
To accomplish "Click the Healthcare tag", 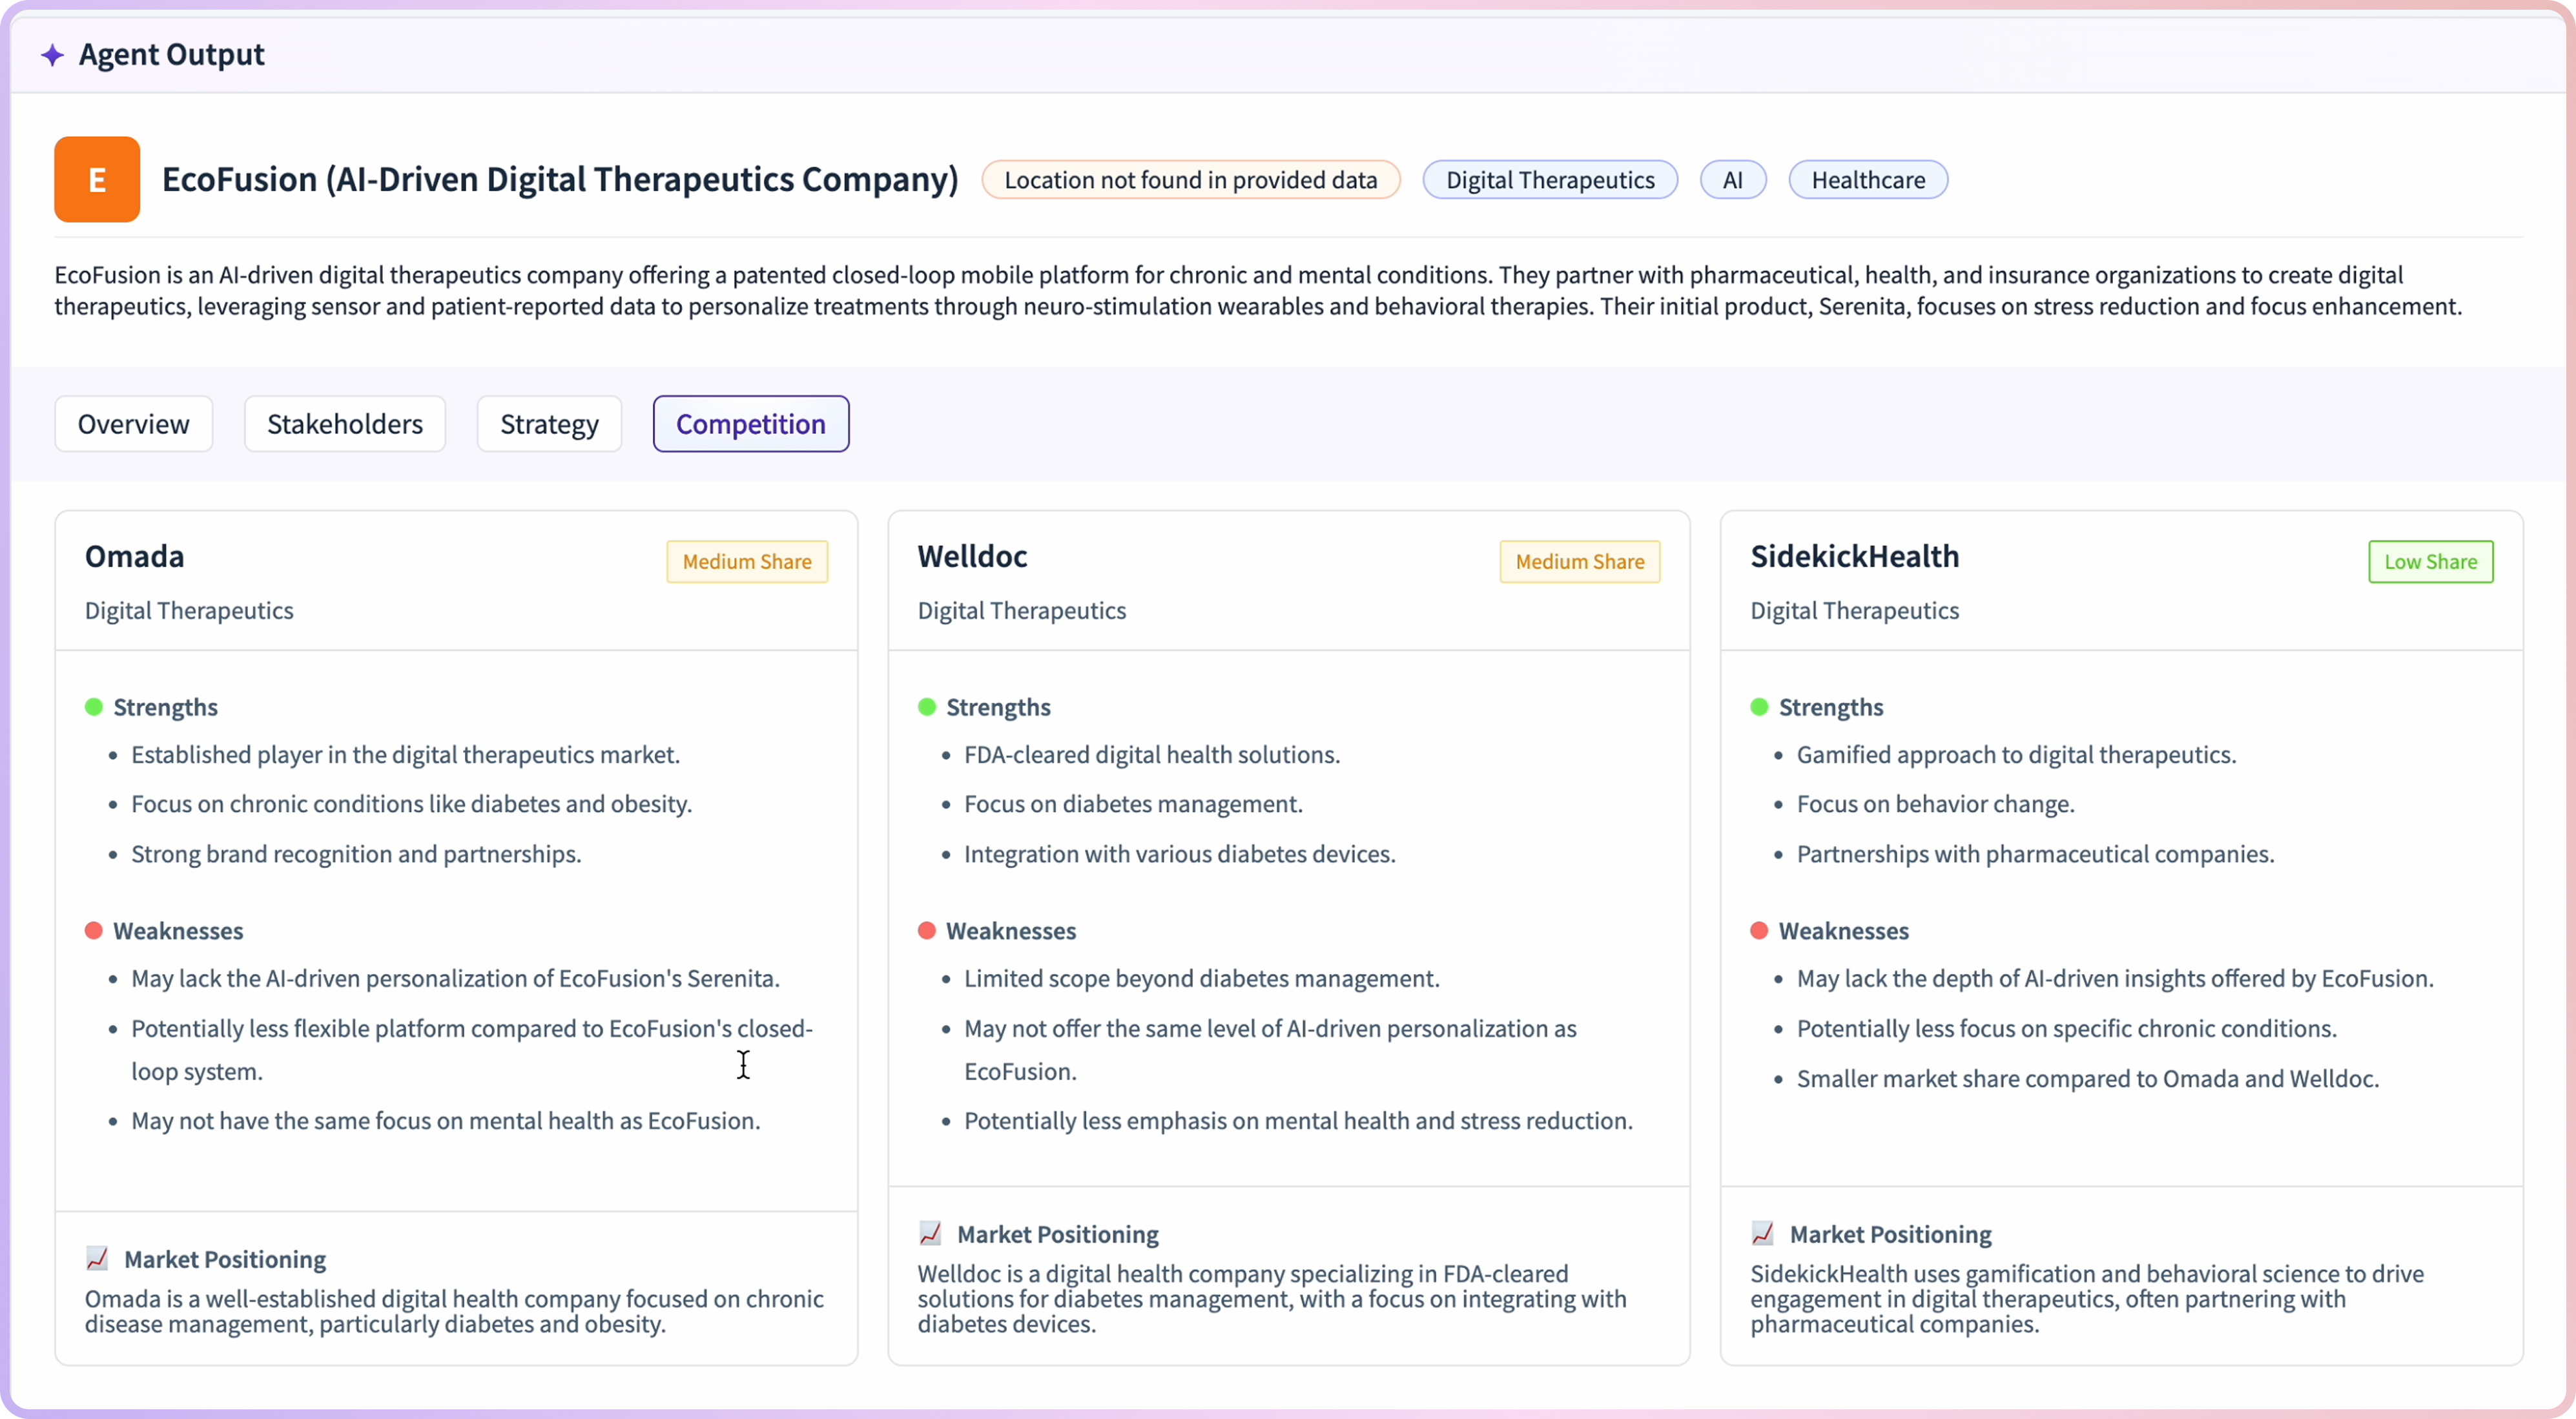I will [1868, 180].
